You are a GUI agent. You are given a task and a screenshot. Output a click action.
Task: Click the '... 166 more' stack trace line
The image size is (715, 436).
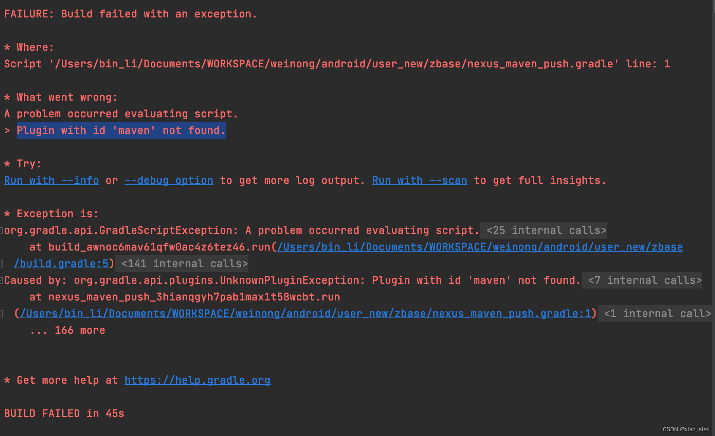[67, 330]
